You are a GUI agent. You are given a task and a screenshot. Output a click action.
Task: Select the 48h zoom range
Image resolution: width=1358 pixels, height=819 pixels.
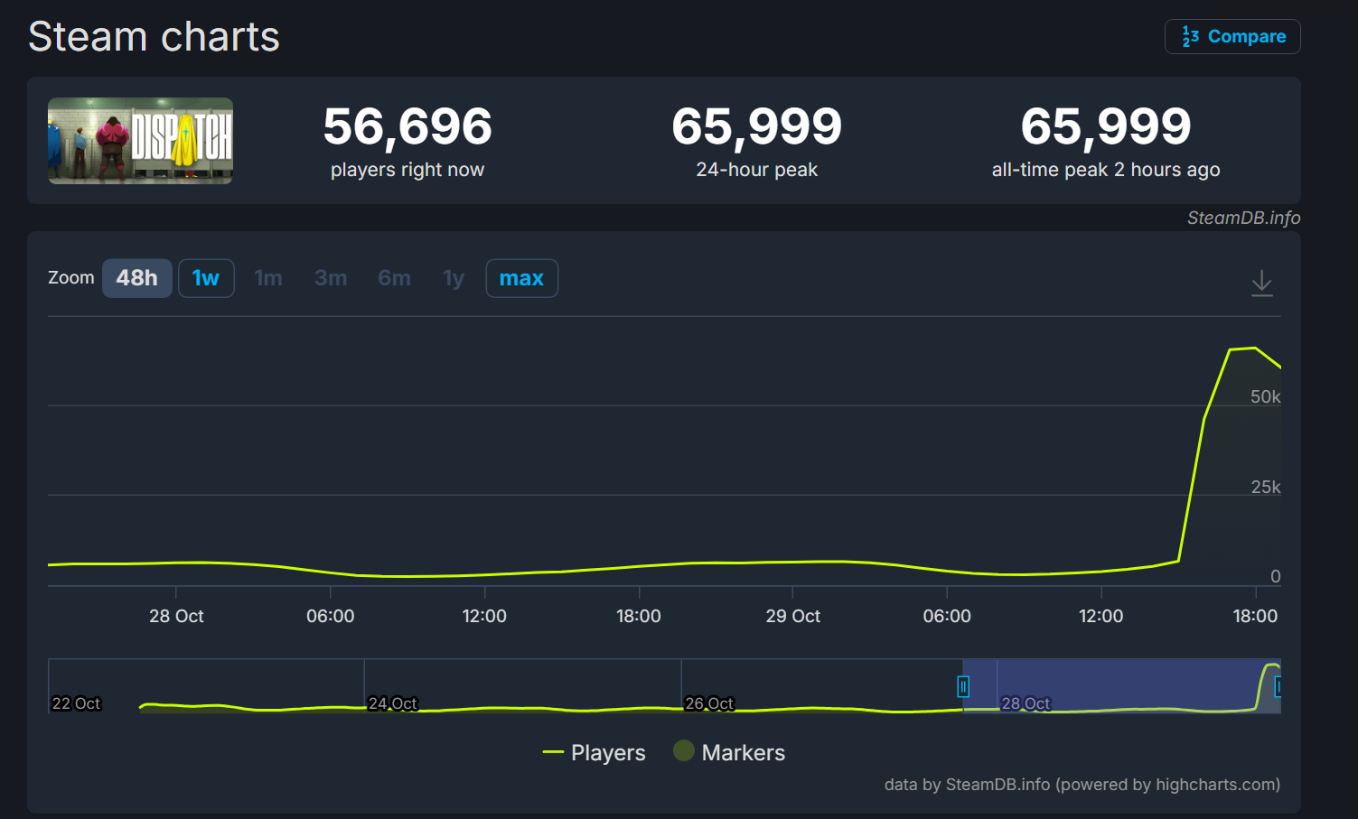[136, 278]
